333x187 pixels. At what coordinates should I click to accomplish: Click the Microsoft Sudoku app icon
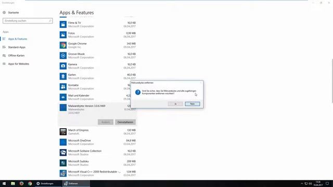[x=63, y=163]
